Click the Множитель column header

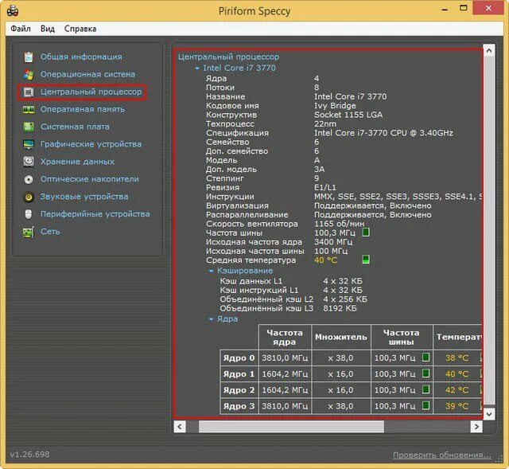tap(341, 337)
